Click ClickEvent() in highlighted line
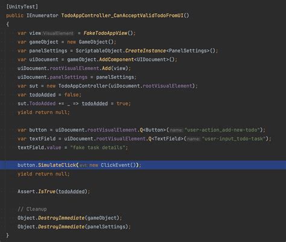The image size is (286, 242). [118, 165]
